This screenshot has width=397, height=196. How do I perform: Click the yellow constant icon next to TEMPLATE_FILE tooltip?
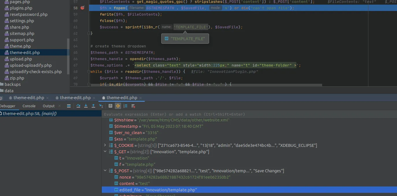tap(166, 38)
